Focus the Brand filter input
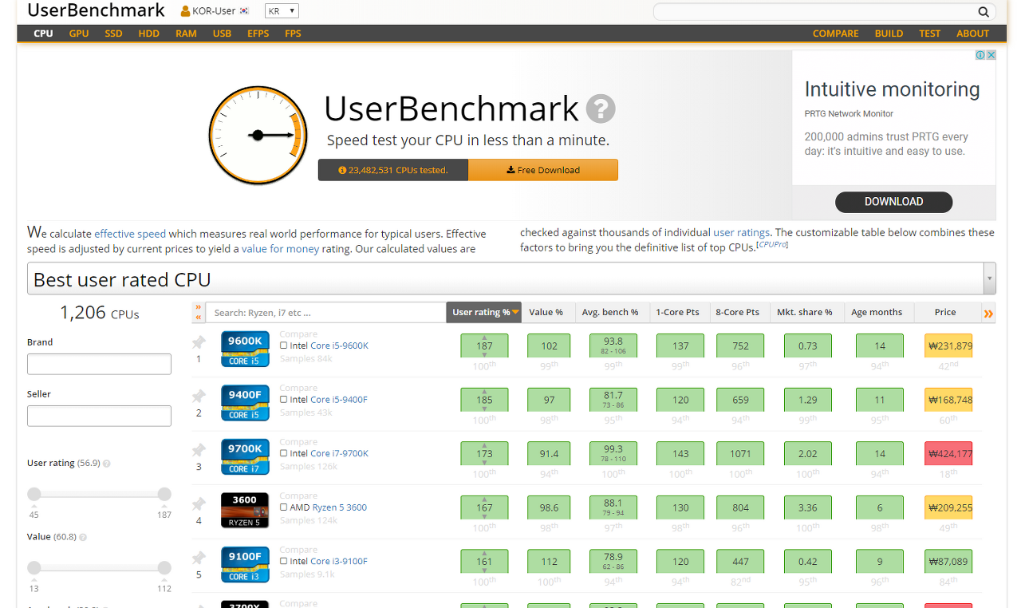 click(x=99, y=364)
